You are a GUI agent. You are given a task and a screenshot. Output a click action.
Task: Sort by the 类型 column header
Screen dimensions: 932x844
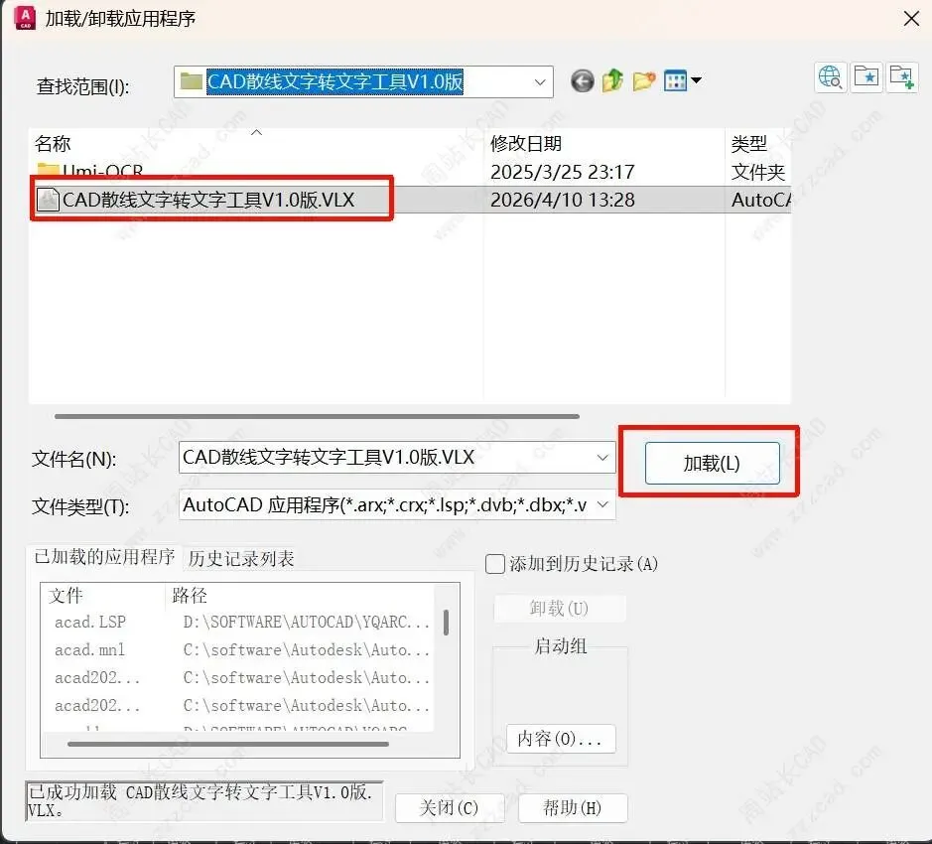[758, 143]
